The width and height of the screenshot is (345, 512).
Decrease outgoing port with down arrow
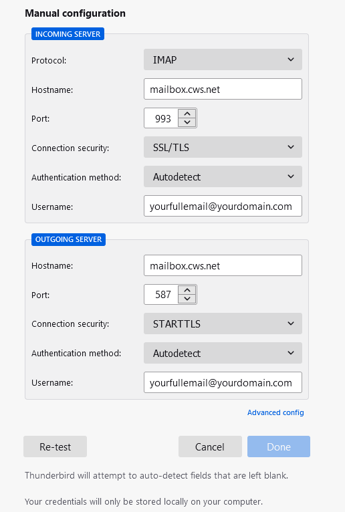click(187, 299)
